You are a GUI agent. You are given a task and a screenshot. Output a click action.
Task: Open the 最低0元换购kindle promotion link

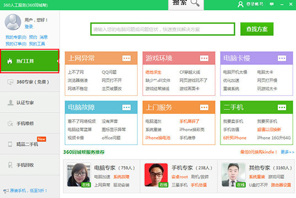(x=259, y=152)
